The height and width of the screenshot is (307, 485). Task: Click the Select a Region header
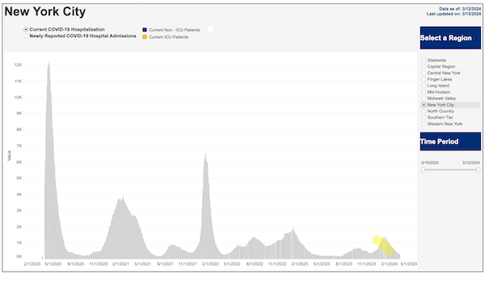click(450, 38)
